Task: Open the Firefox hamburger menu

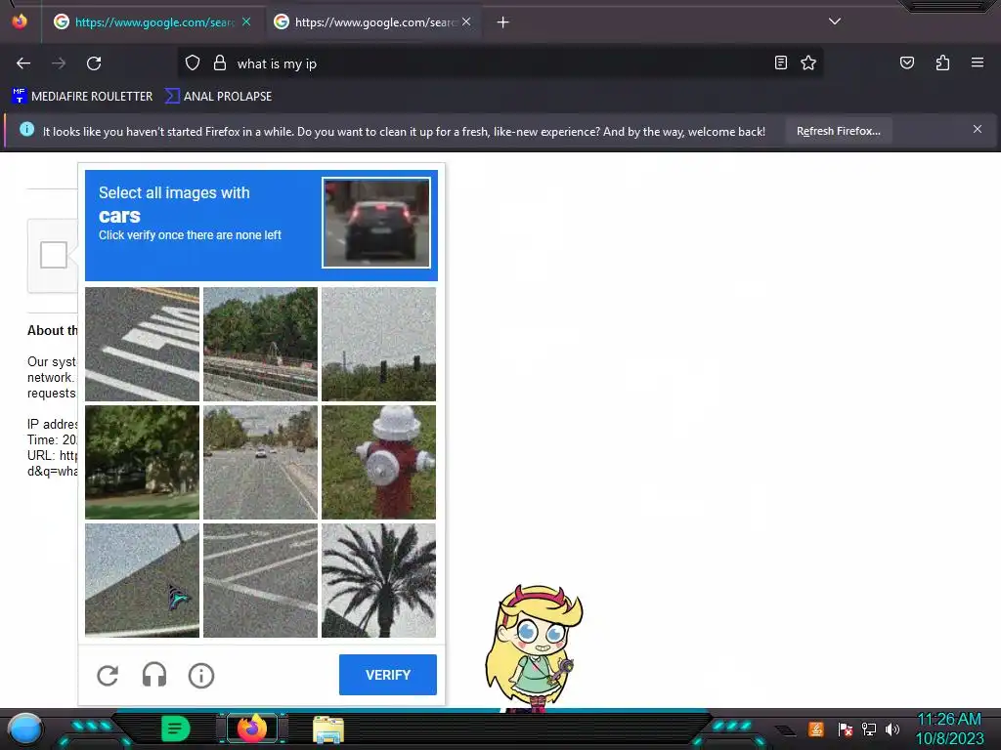Action: pos(977,62)
